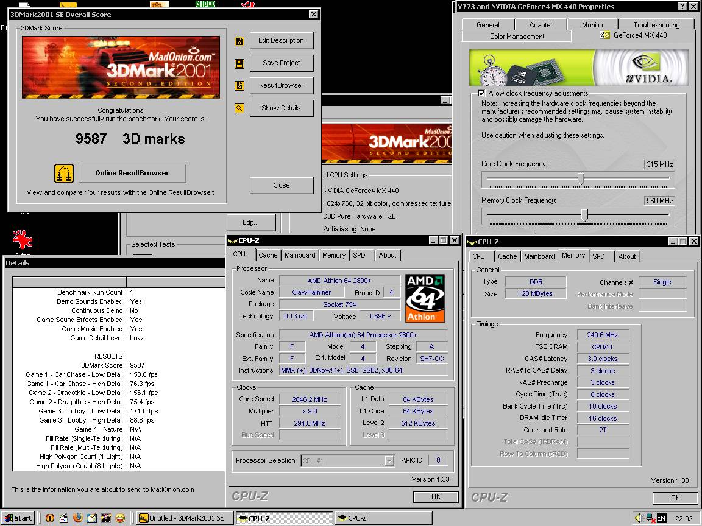Click the info icon in Quick Launch bar
Screen dimensions: 702x526
(50, 518)
